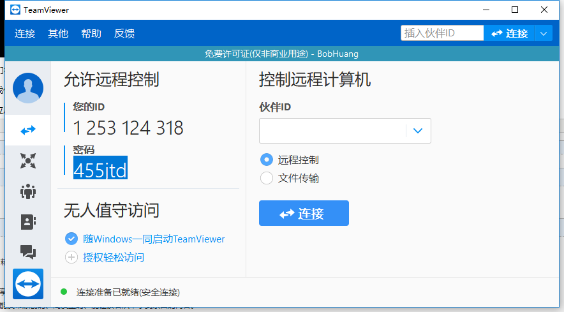
Task: Open the 授权轻松访问 link
Action: 114,257
